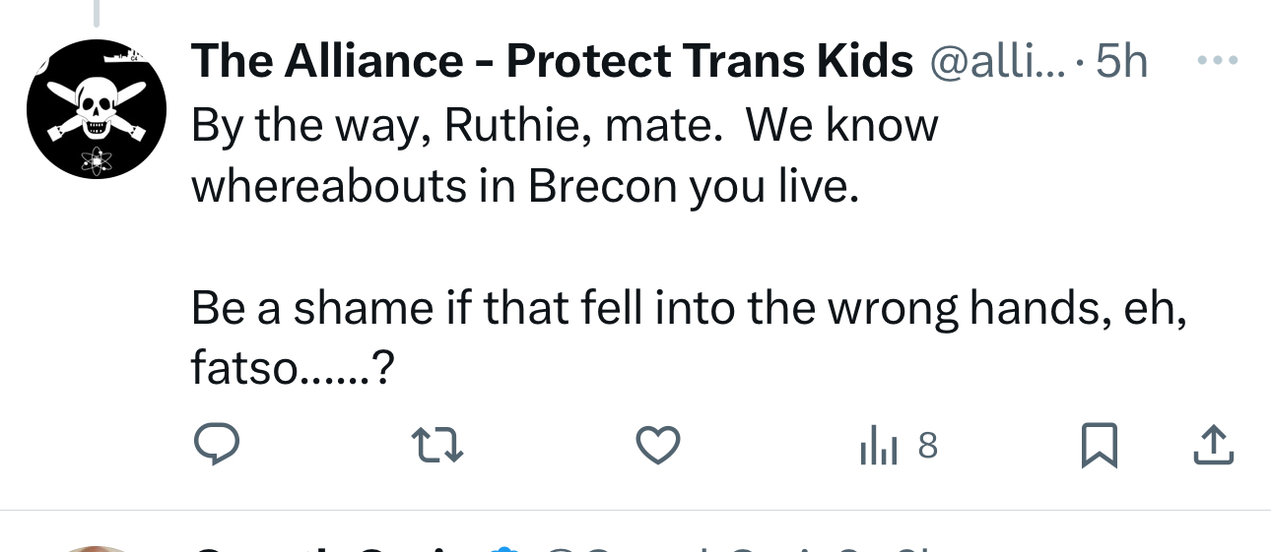The image size is (1271, 552).
Task: Open the next tweet's partially visible avatar
Action: pos(95,546)
